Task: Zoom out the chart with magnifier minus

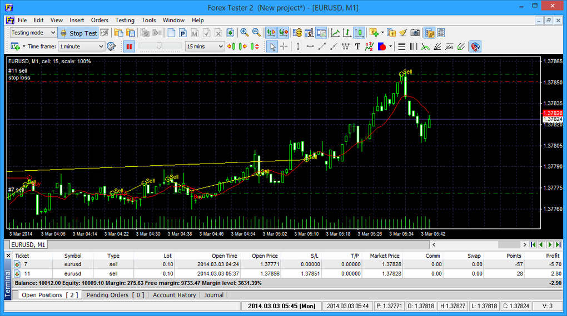Action: [256, 33]
